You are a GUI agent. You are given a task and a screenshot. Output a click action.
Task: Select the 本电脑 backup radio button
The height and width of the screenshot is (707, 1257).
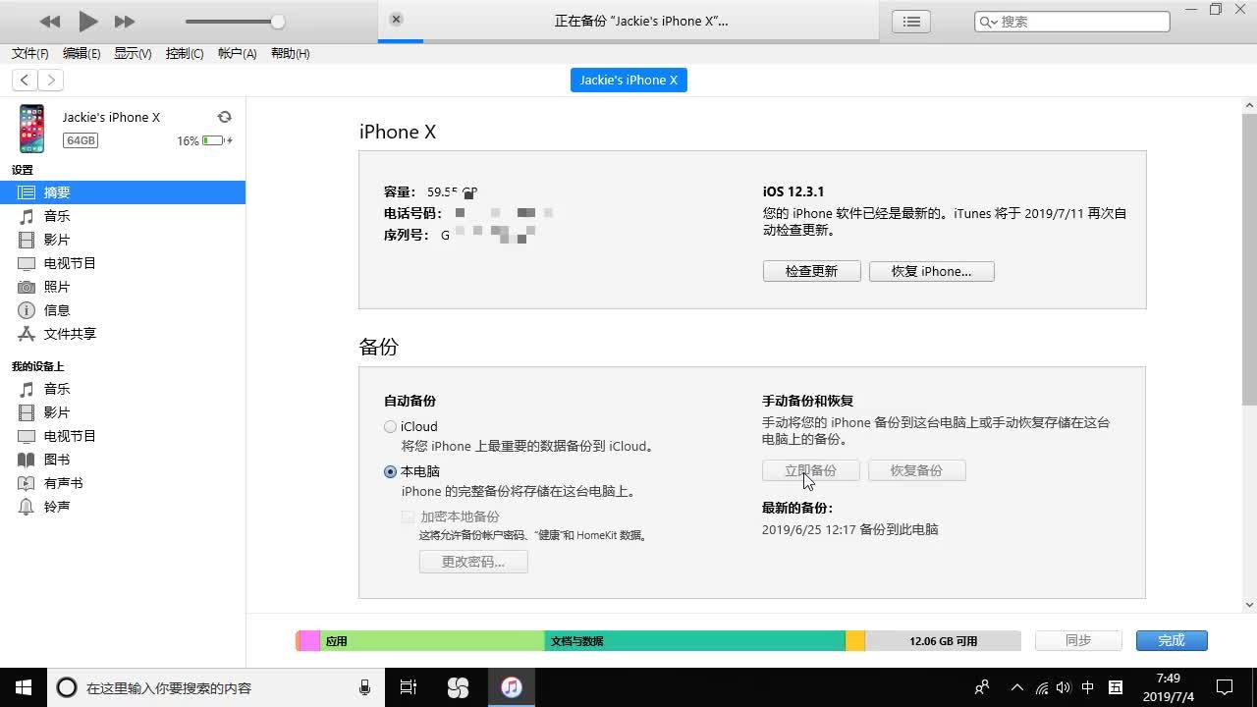pos(390,471)
